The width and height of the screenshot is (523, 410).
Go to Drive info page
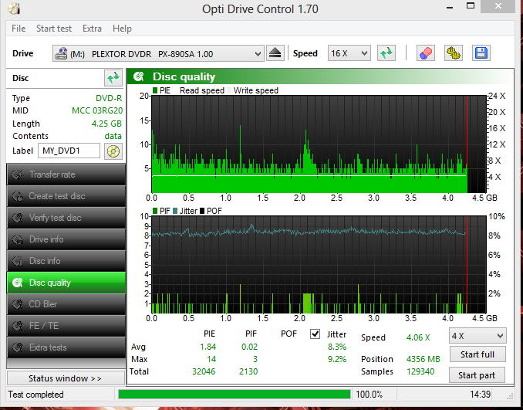point(66,239)
